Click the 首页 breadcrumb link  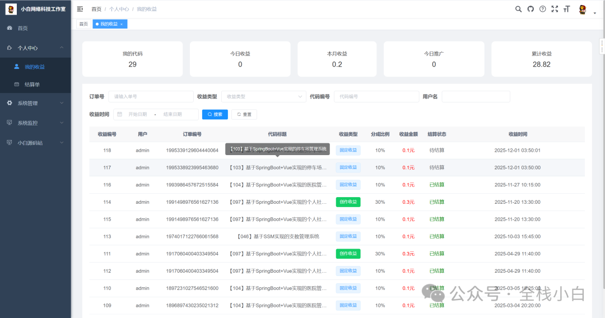coord(96,9)
